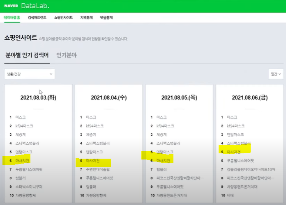
Task: Open 마사지건 ranked 6 on 2021.08.05
Action: (x=163, y=161)
